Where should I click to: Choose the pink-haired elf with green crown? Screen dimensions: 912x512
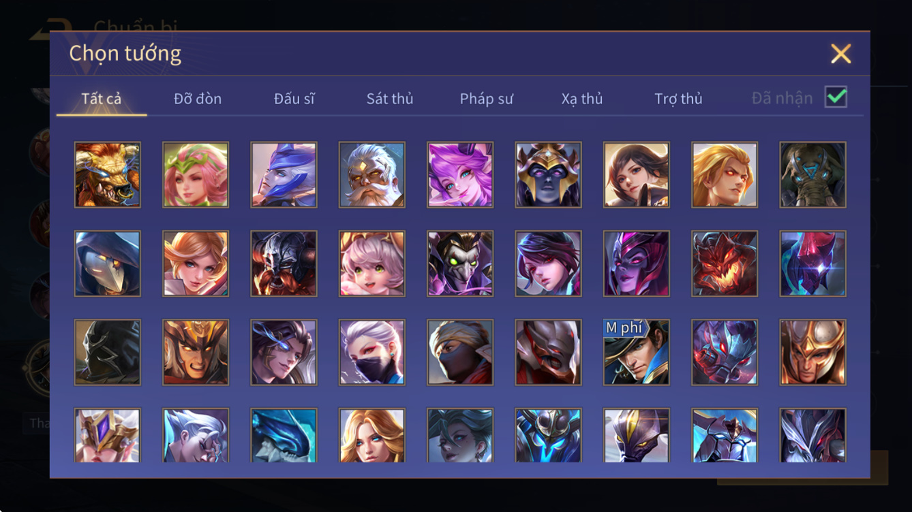[x=196, y=174]
